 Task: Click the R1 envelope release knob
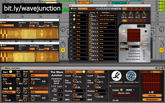[x=144, y=14]
